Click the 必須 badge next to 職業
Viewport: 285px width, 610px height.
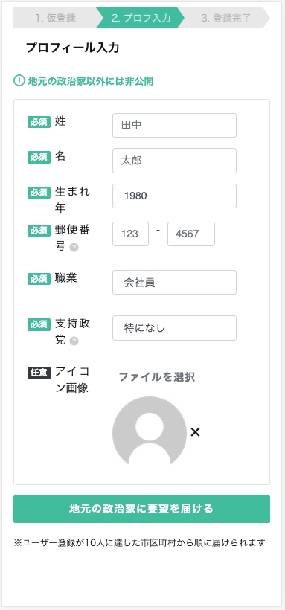click(x=39, y=279)
